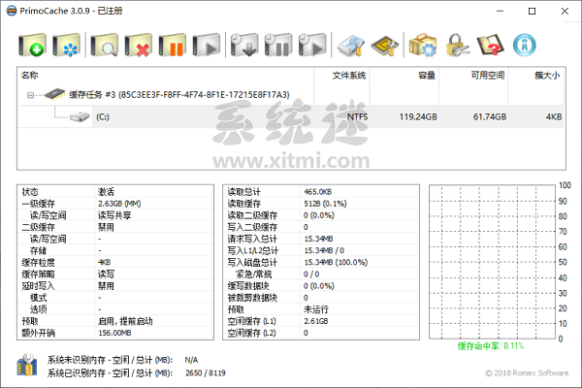Image resolution: width=582 pixels, height=388 pixels.
Task: Click the 15.34MB (100.0%) disk write value
Action: click(336, 263)
